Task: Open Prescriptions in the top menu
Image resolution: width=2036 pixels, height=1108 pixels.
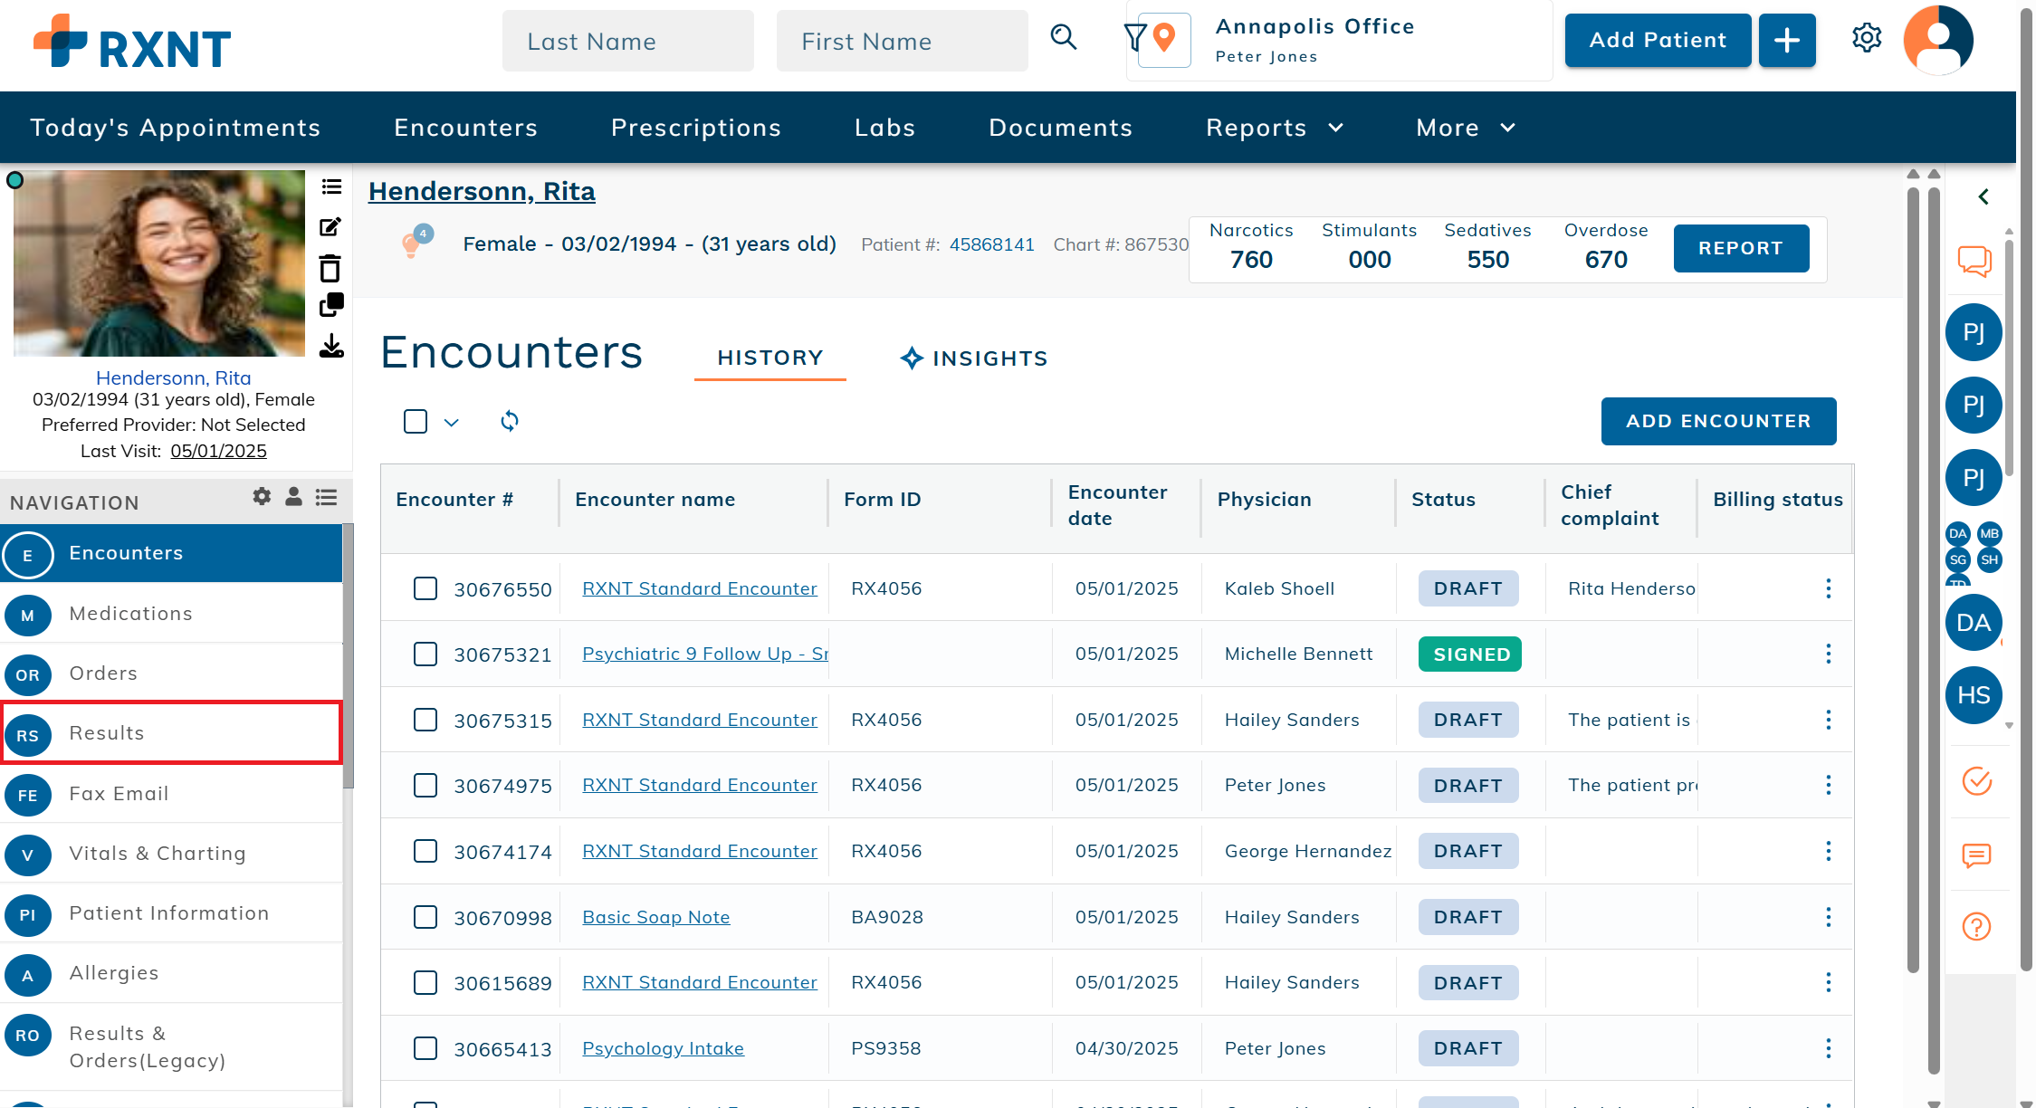Action: 696,128
